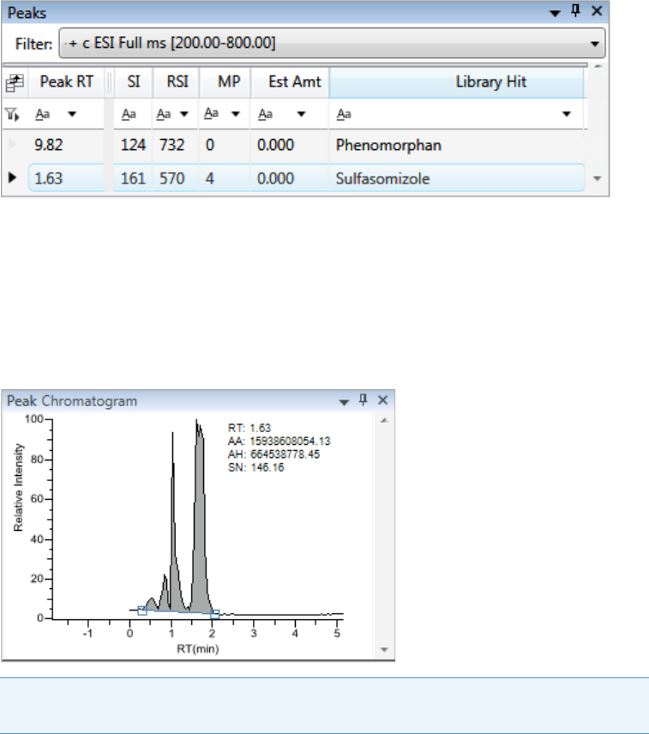Image resolution: width=649 pixels, height=734 pixels.
Task: Open Library Hit filter dropdown arrow
Action: click(x=567, y=114)
